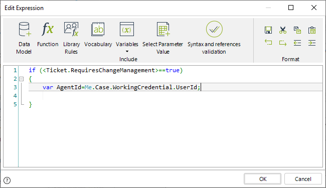This screenshot has width=326, height=188.
Task: Click the 'var' keyword on line 3
Action: pyautogui.click(x=48, y=87)
